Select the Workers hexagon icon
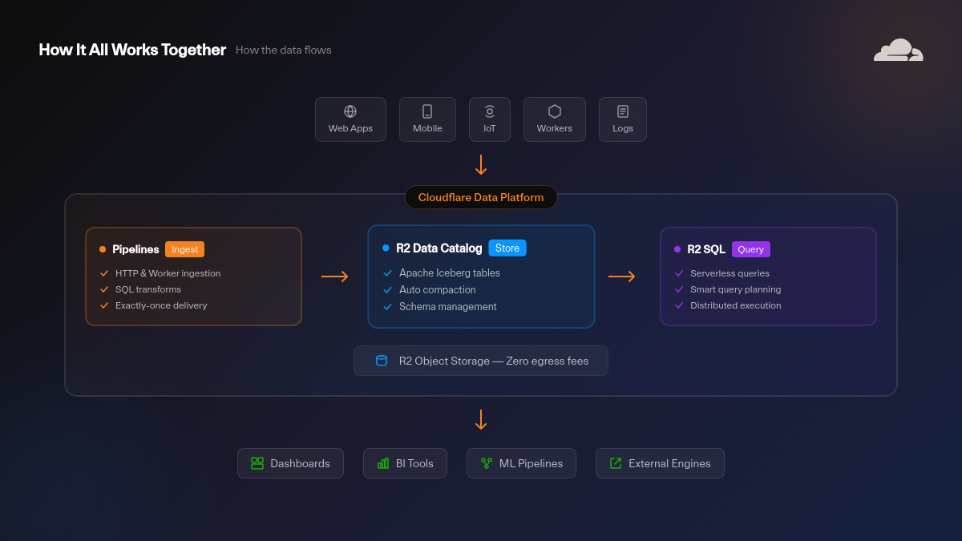 [x=555, y=111]
